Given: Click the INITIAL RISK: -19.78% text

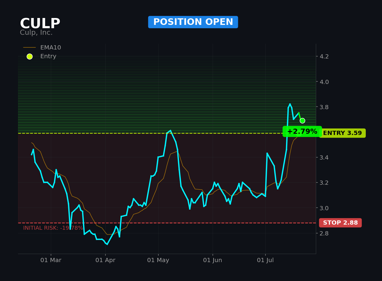Looking at the screenshot, I should point(53,228).
